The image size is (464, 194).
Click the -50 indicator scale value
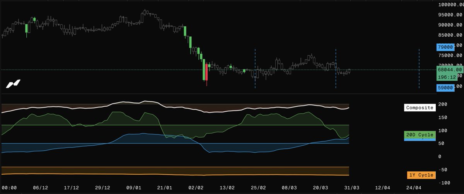(x=443, y=170)
